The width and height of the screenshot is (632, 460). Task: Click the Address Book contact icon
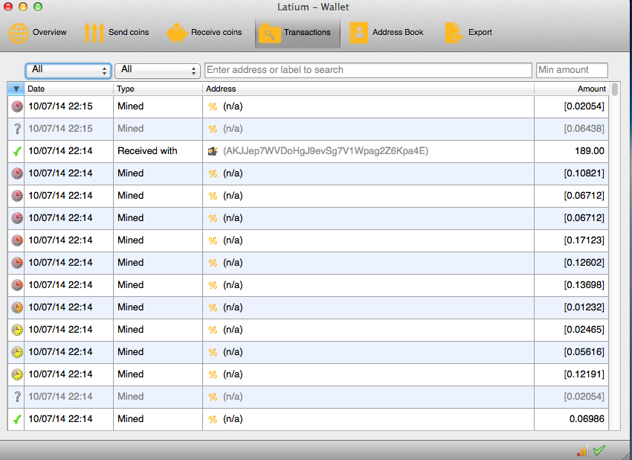(358, 33)
